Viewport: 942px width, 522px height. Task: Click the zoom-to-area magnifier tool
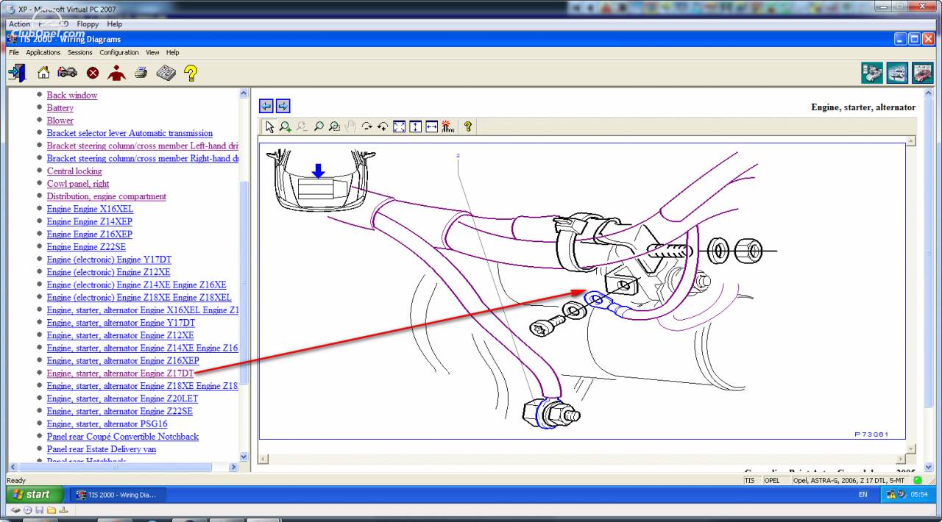(x=334, y=126)
